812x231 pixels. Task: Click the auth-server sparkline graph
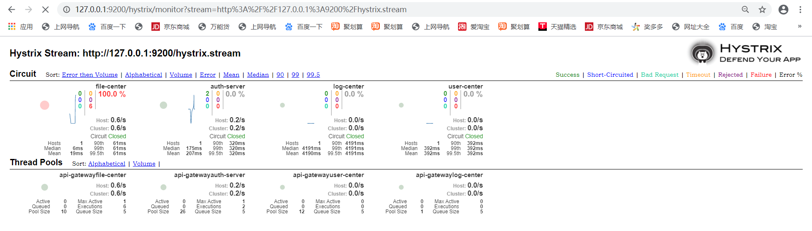tap(192, 109)
